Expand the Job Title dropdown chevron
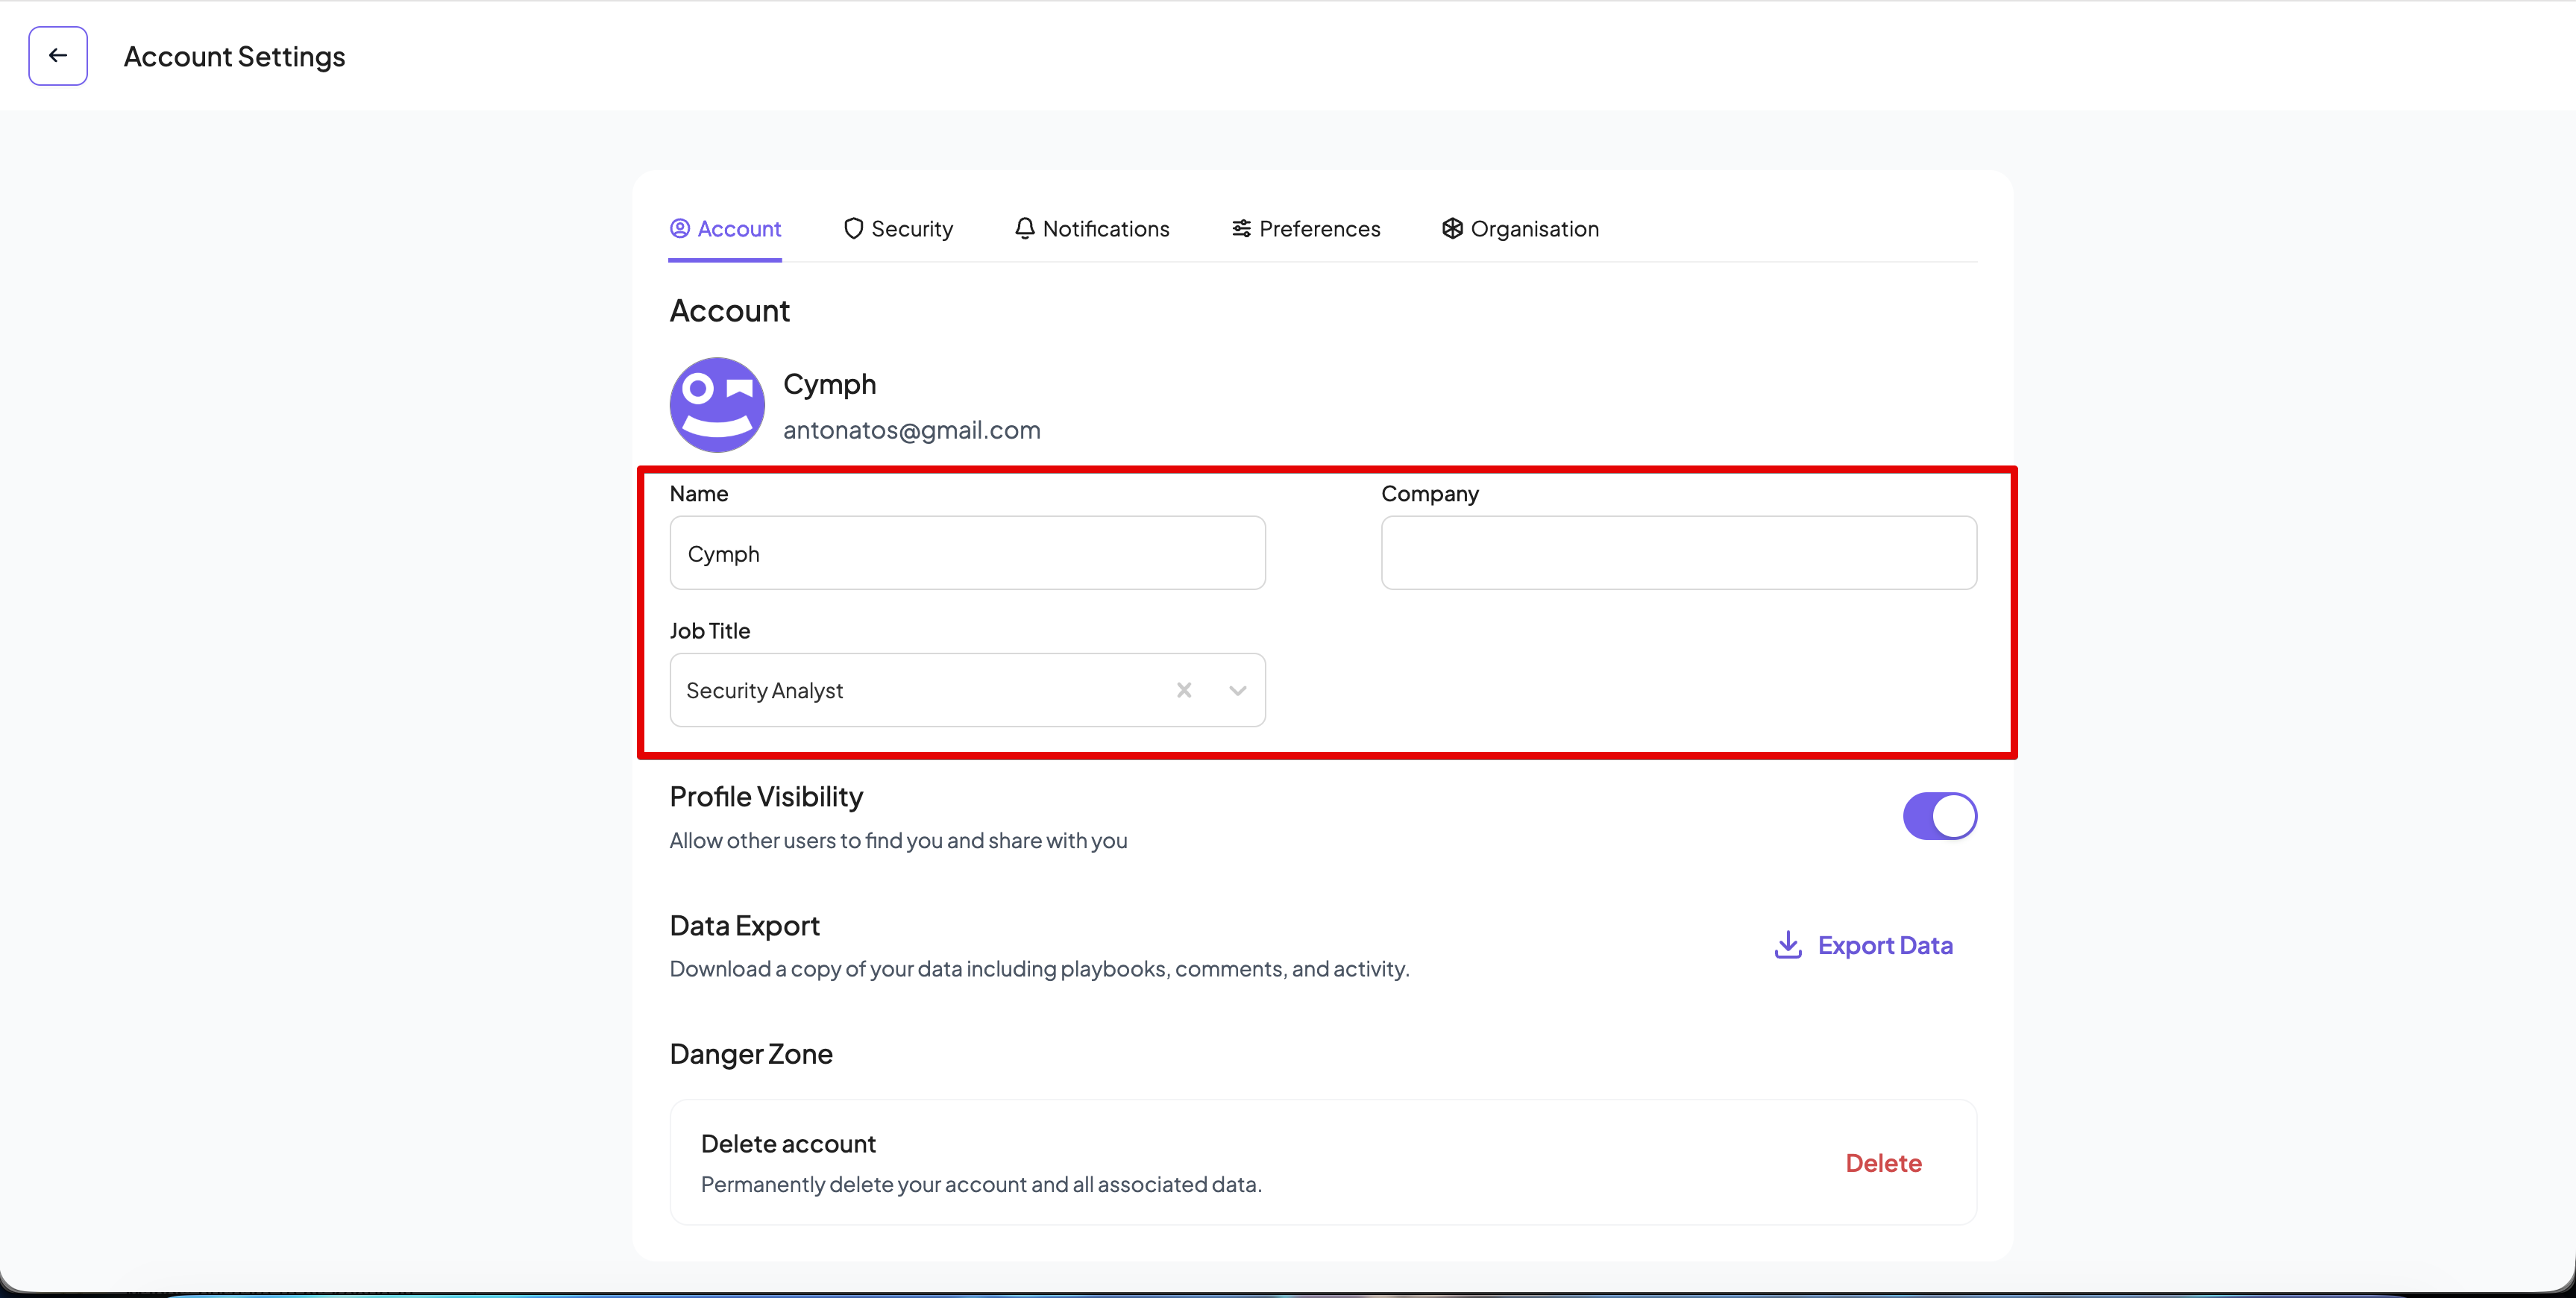Image resolution: width=2576 pixels, height=1298 pixels. click(x=1237, y=690)
